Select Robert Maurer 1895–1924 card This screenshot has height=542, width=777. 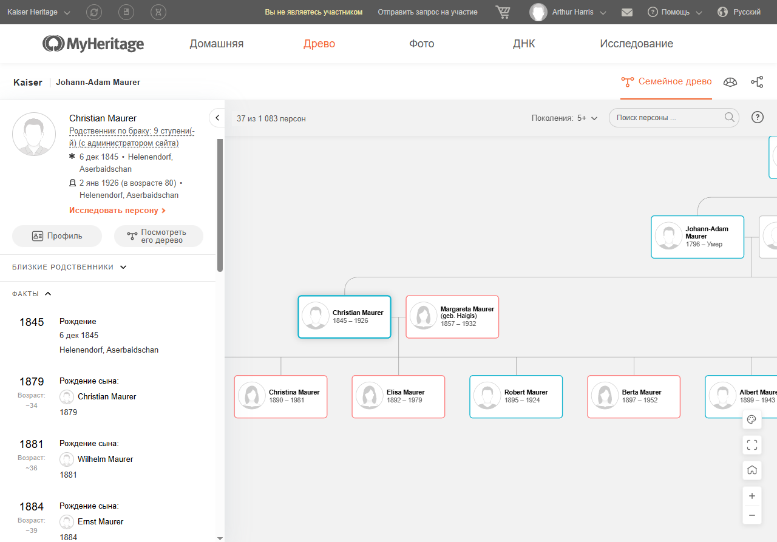point(516,396)
